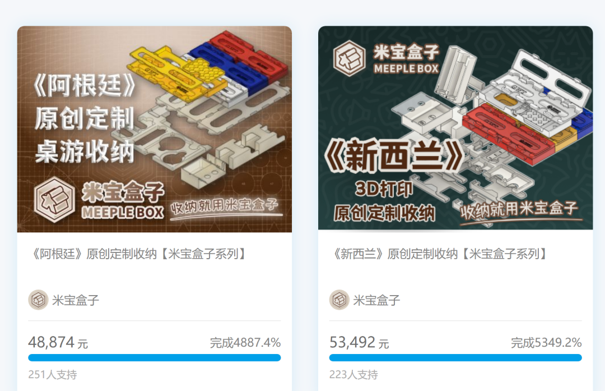The height and width of the screenshot is (391, 605).
Task: Click the 223人支持 supporters count
Action: (x=353, y=374)
